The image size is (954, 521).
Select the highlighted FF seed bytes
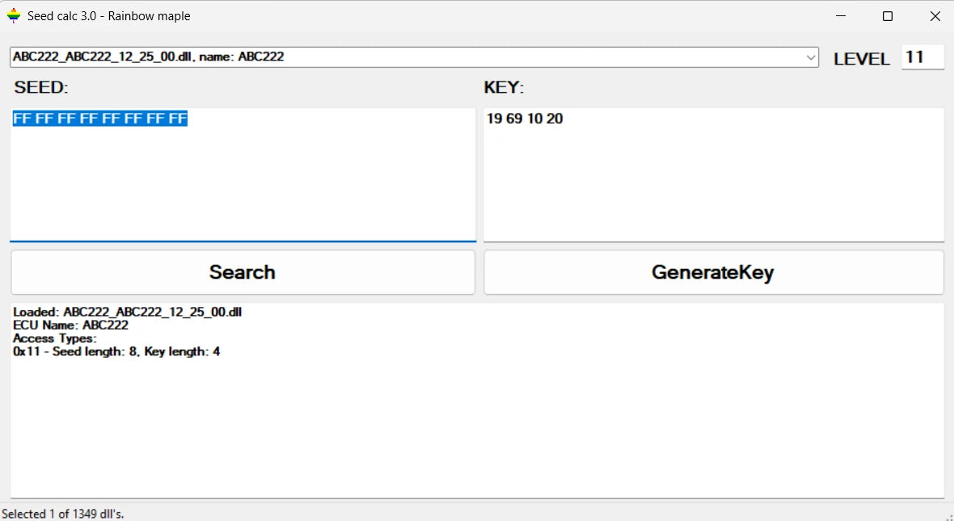coord(100,118)
